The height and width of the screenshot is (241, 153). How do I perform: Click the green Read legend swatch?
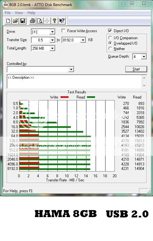tap(91, 97)
